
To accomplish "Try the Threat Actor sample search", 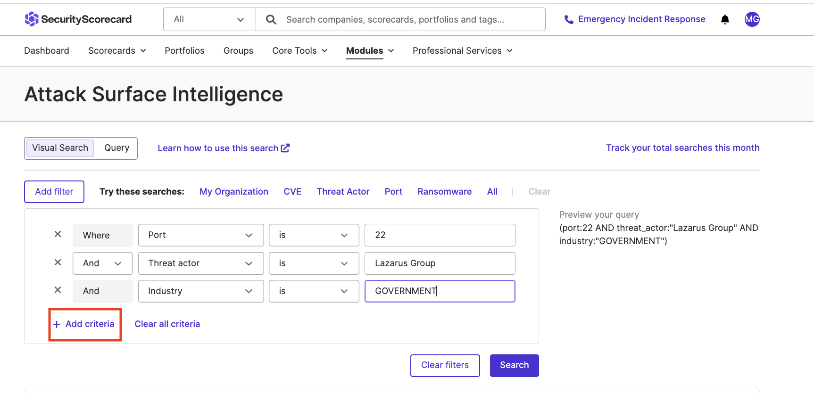I will (x=343, y=192).
